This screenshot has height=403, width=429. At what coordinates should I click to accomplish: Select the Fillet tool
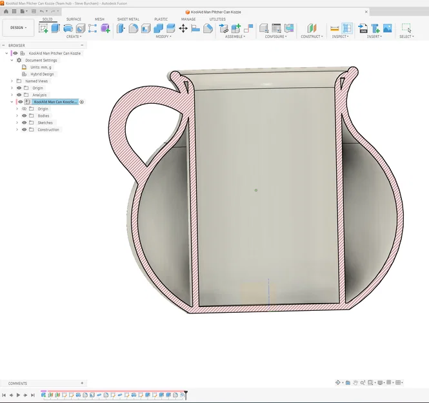pyautogui.click(x=134, y=28)
